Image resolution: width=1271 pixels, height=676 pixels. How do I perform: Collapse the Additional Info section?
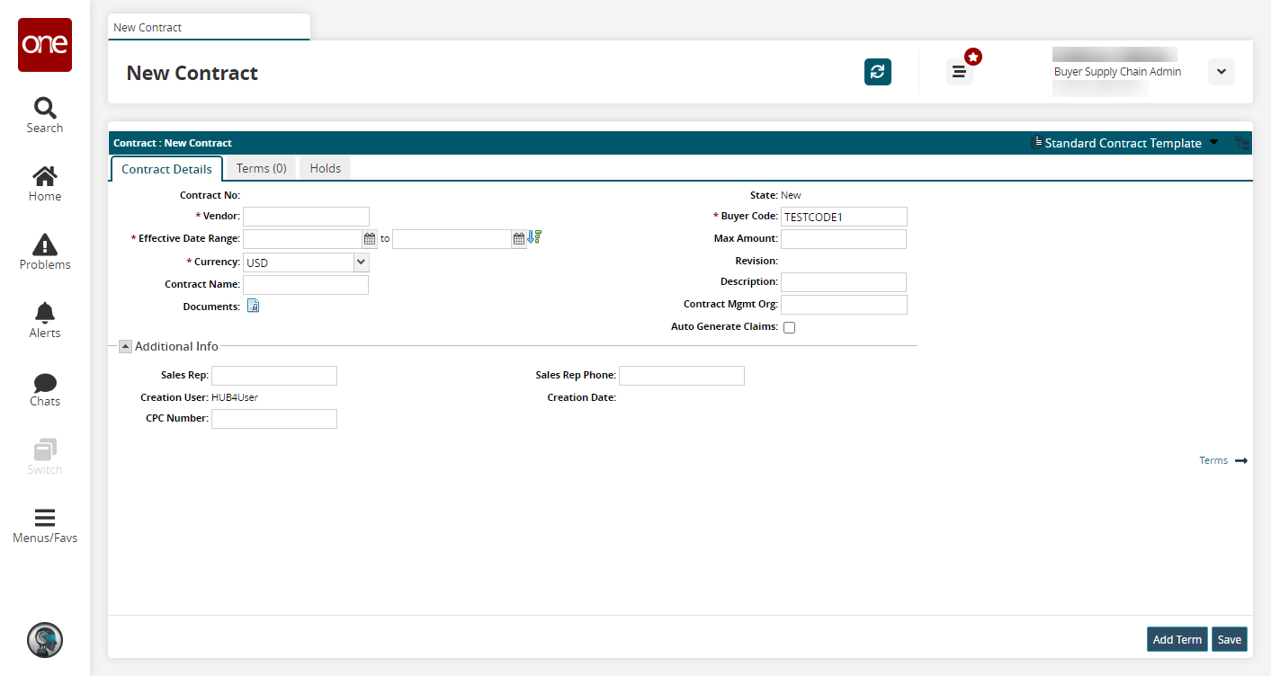point(125,346)
